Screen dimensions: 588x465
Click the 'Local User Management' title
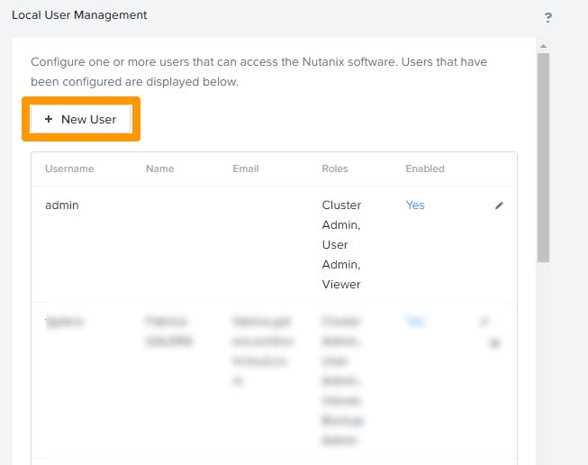(x=79, y=15)
